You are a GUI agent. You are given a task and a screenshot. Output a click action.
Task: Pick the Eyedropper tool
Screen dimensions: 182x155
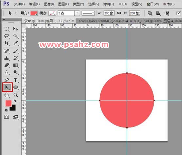click(x=16, y=43)
